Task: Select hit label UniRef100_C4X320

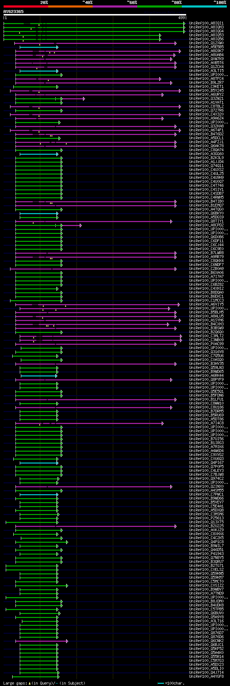Action: coord(206,114)
